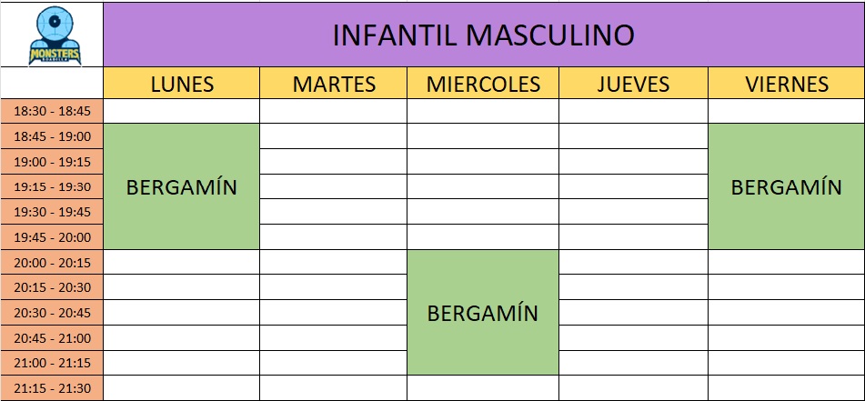
Task: Click Wednesday's BERGAMÍN training block
Action: (483, 313)
